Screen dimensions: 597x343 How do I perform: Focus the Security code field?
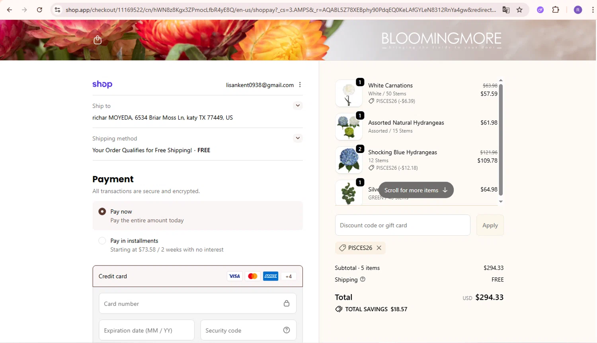coord(248,330)
